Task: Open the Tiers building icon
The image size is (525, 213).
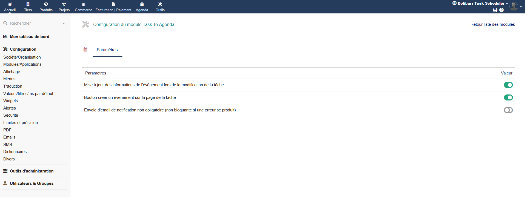Action: click(x=28, y=4)
